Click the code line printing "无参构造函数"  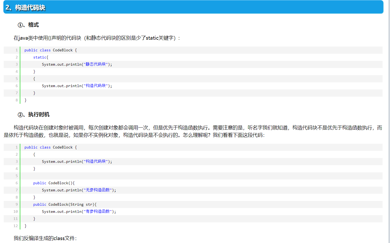click(x=79, y=190)
